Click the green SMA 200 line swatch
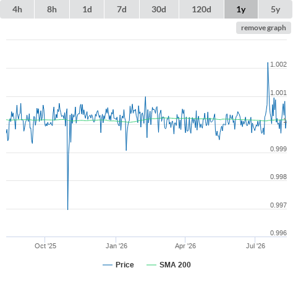The width and height of the screenshot is (293, 281). pyautogui.click(x=151, y=265)
